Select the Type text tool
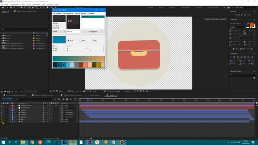This screenshot has width=258, height=145. (36, 8)
